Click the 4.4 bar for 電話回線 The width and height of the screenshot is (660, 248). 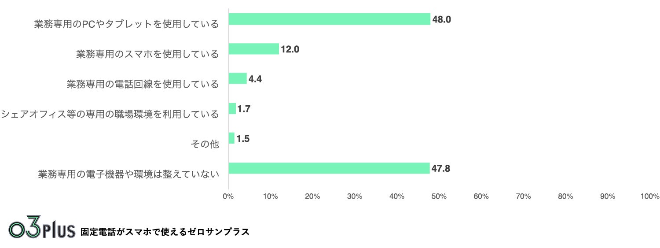pos(238,78)
